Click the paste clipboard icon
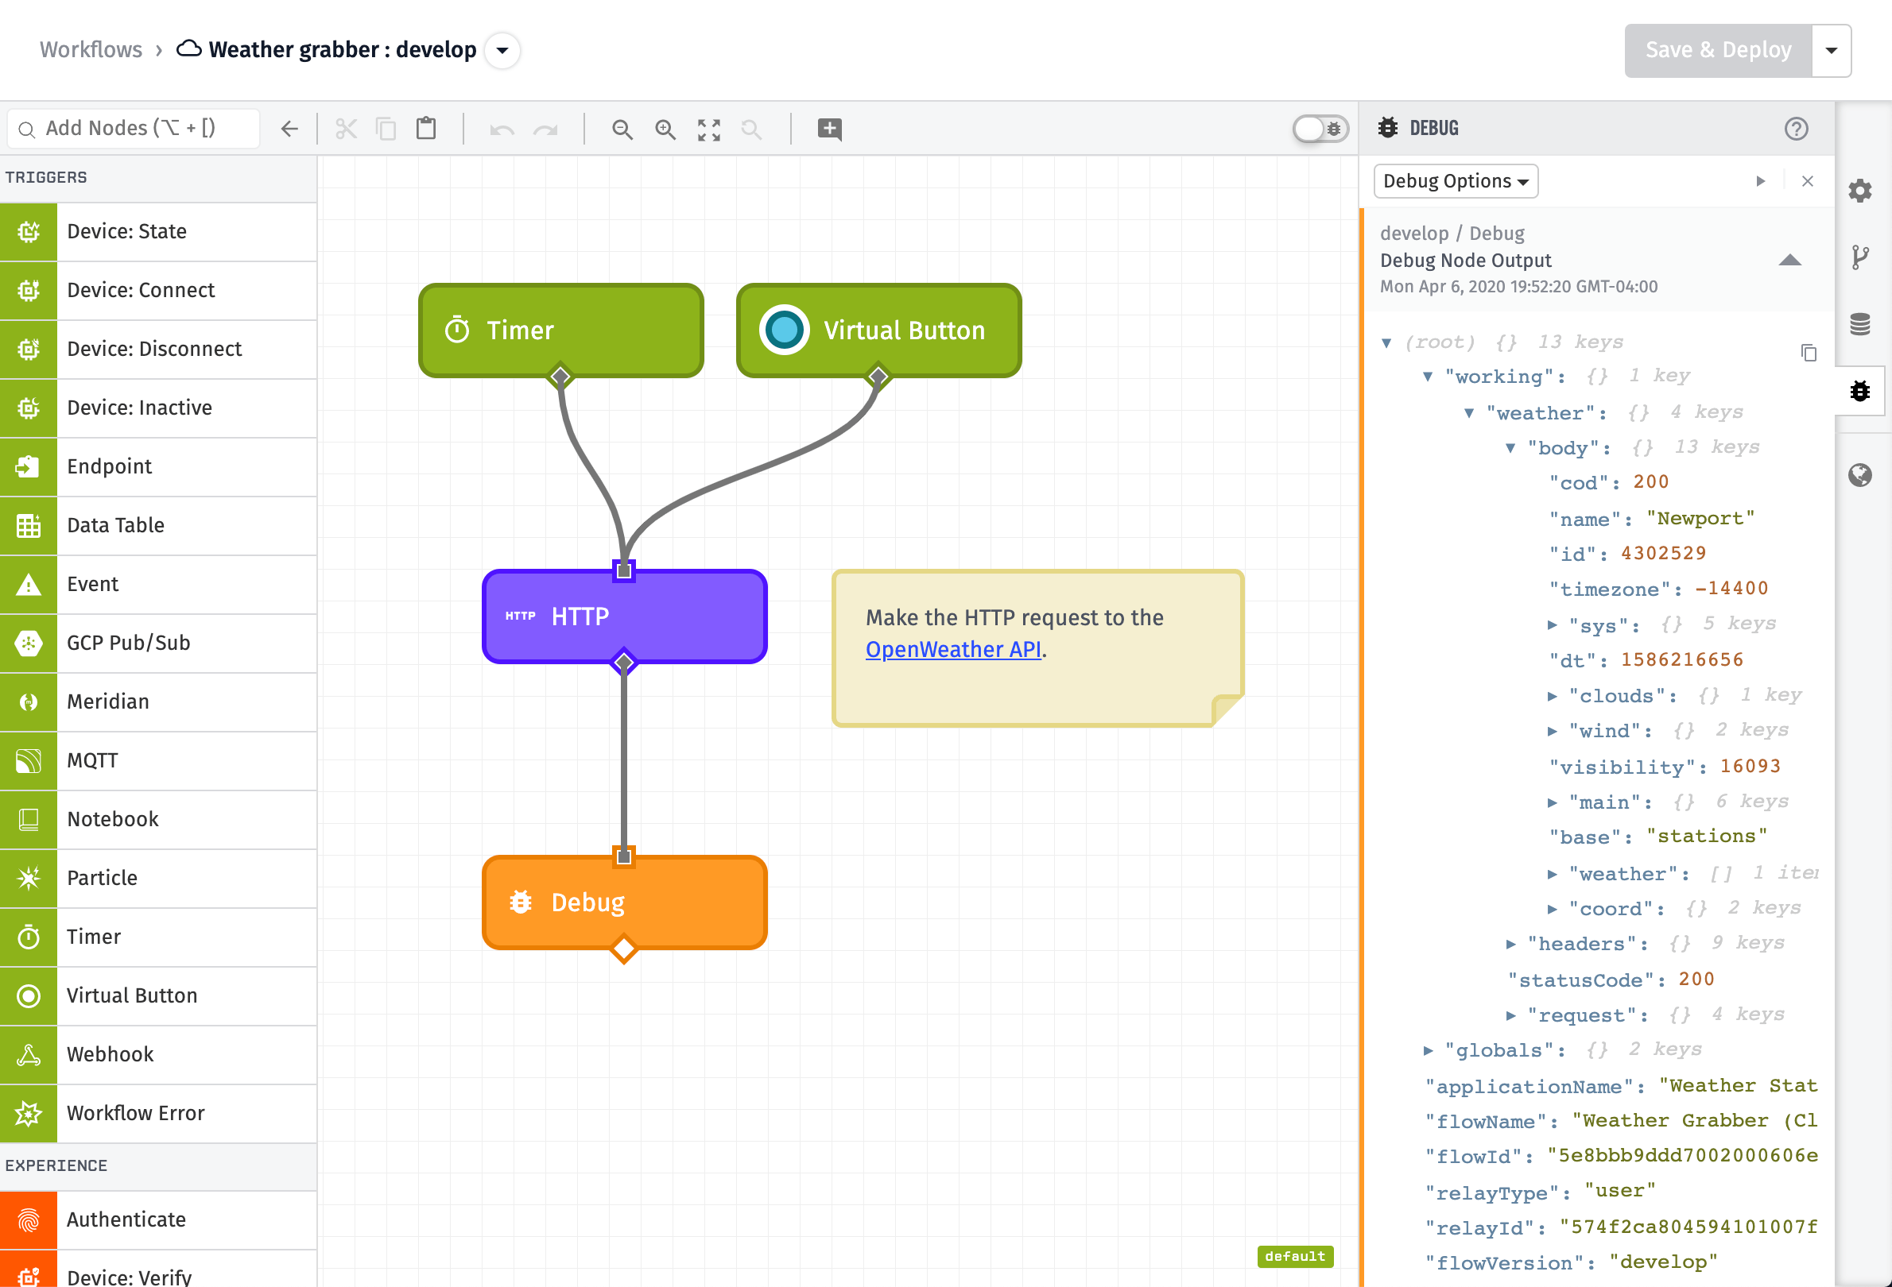 [x=426, y=129]
